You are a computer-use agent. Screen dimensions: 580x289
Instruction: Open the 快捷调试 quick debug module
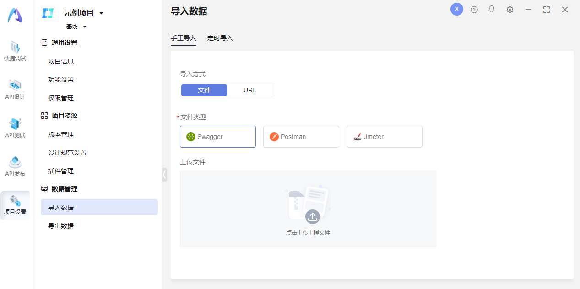[15, 51]
